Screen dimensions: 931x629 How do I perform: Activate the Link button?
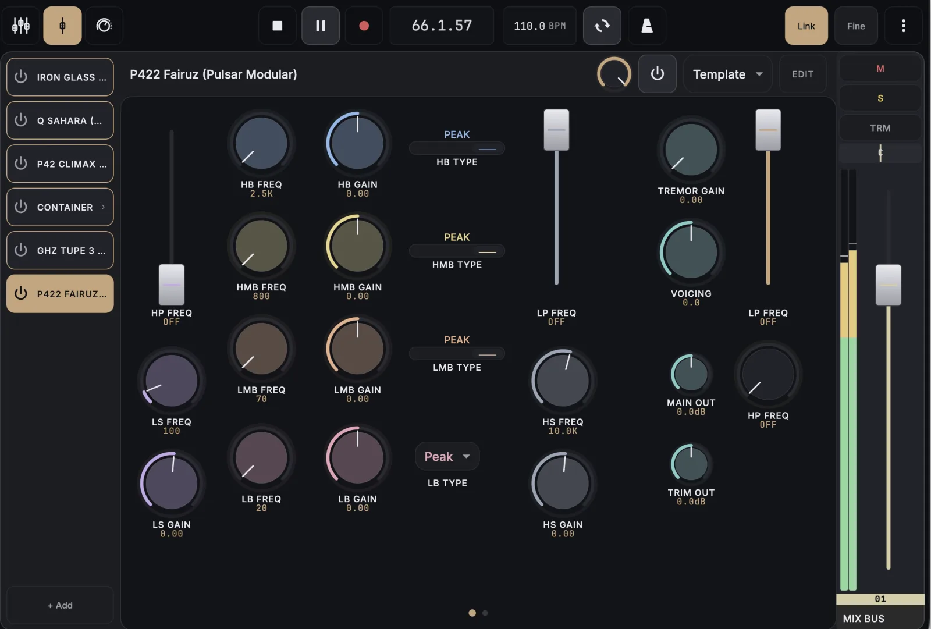806,26
